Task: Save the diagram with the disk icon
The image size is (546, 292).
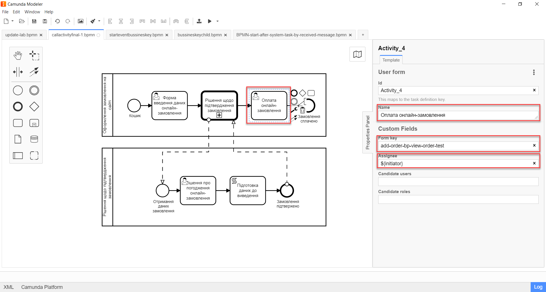Action: coord(34,21)
